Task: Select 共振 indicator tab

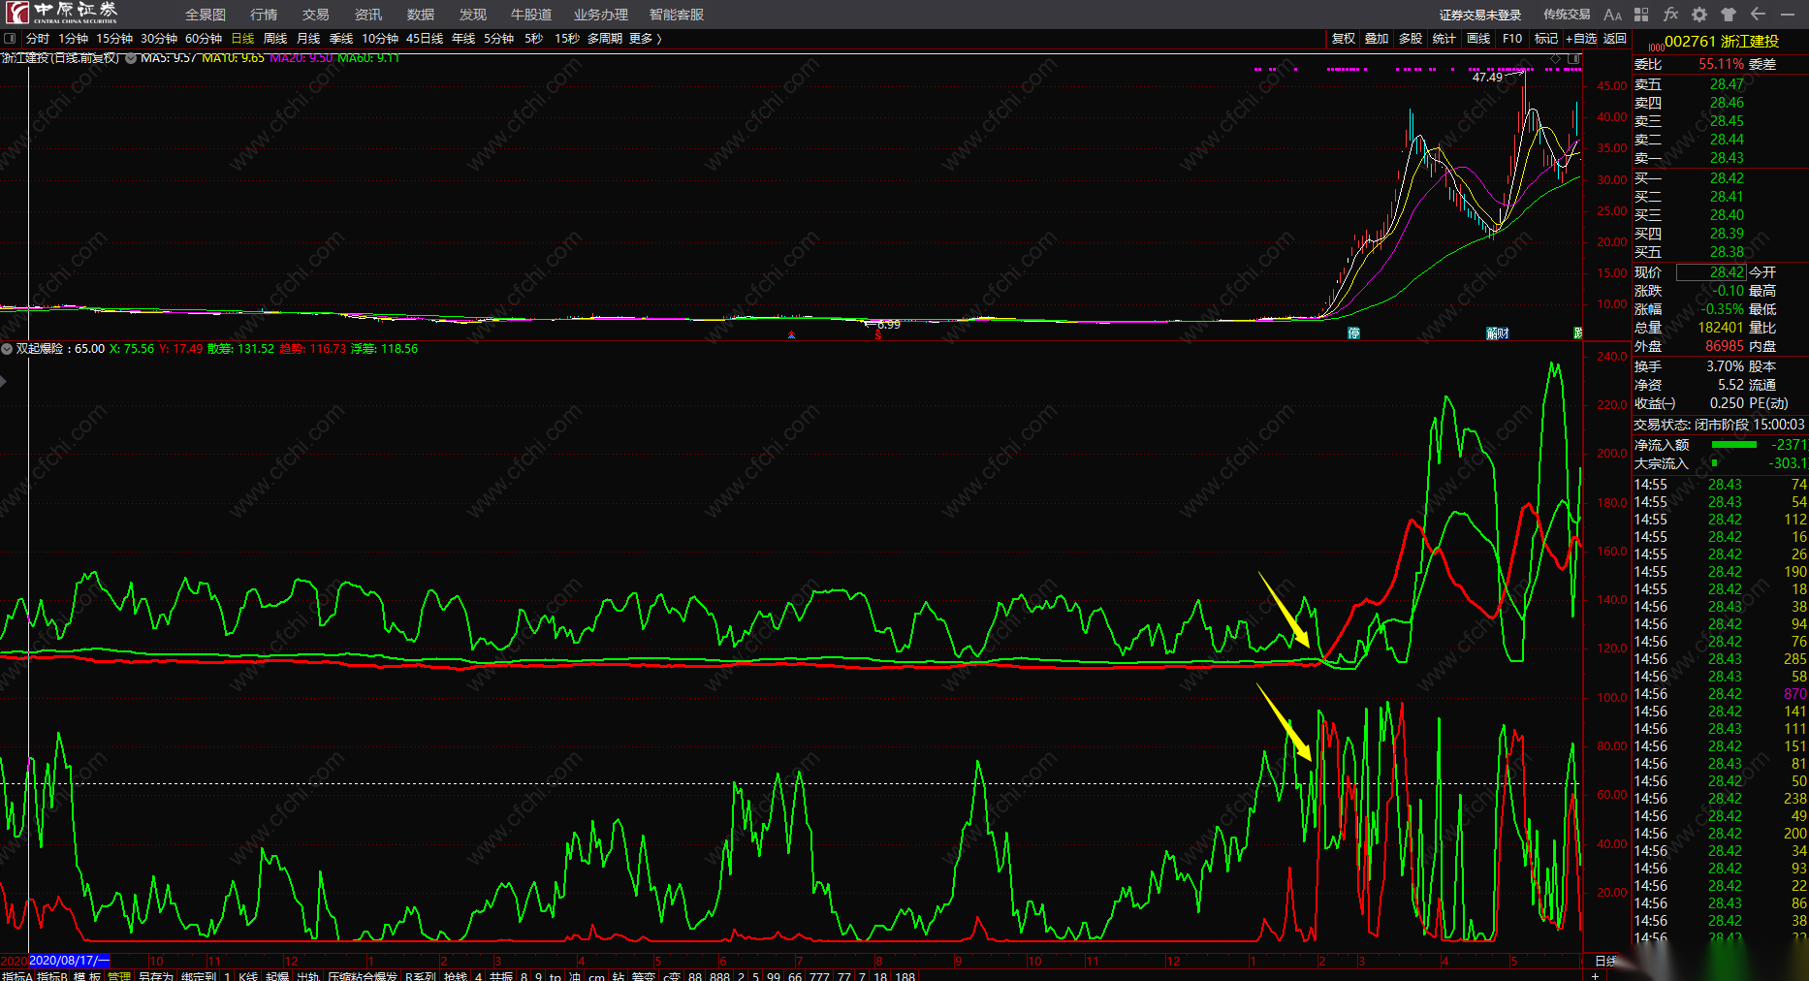Action: pyautogui.click(x=501, y=975)
